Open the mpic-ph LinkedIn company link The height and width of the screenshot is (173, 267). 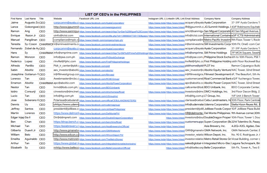(101, 40)
